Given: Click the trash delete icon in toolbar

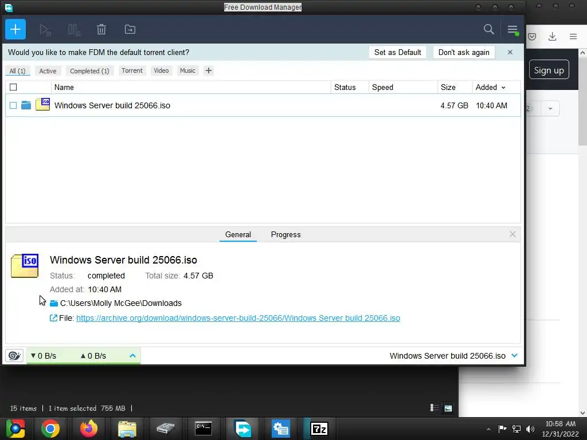Looking at the screenshot, I should tap(101, 29).
